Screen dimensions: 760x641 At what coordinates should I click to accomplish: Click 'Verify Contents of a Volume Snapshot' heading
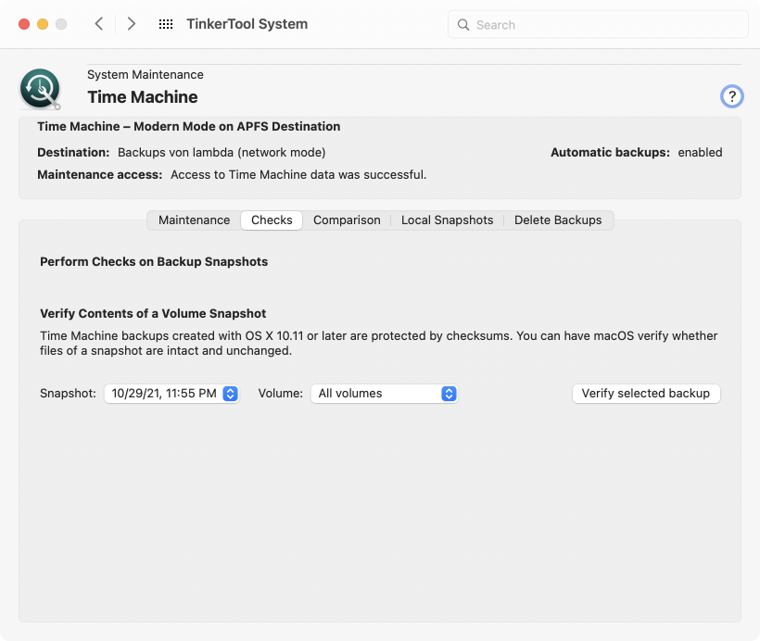click(x=153, y=313)
